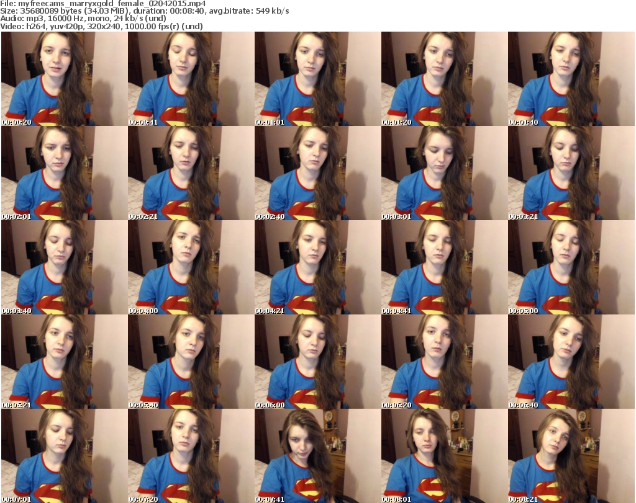
Task: Click the Size and duration info line
Action: pyautogui.click(x=144, y=11)
